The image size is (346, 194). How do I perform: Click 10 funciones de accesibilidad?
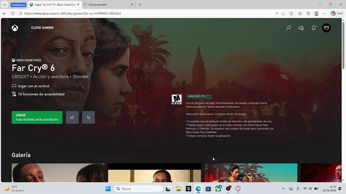click(x=38, y=94)
